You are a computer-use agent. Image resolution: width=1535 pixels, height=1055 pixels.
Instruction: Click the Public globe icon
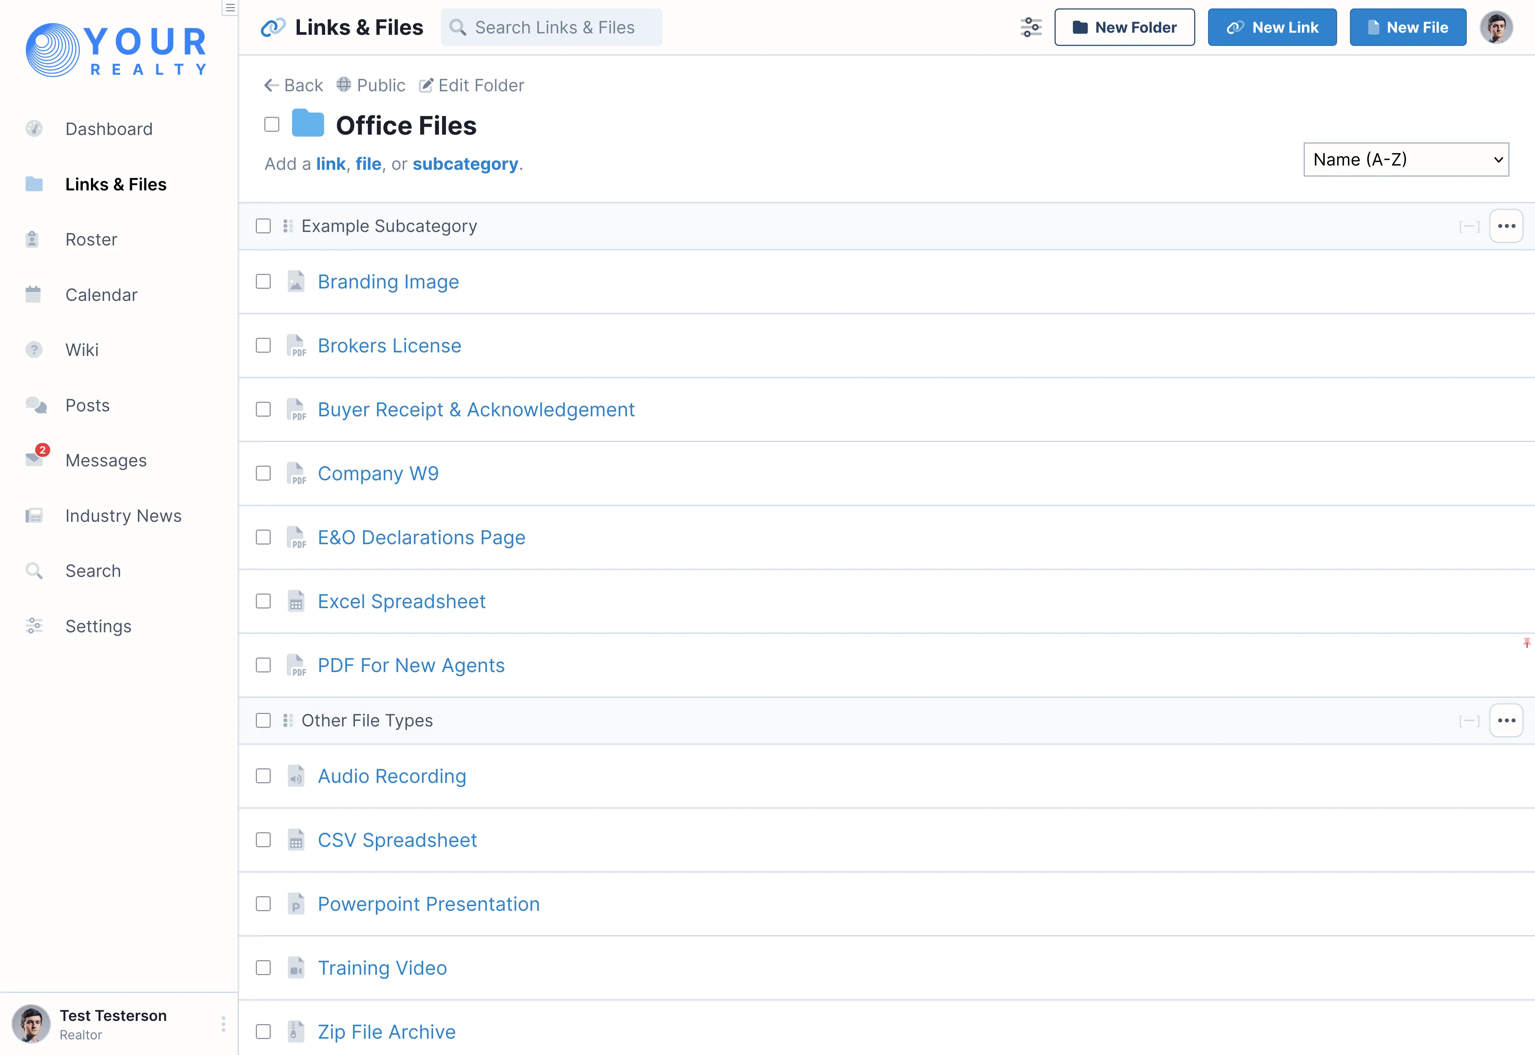click(344, 85)
